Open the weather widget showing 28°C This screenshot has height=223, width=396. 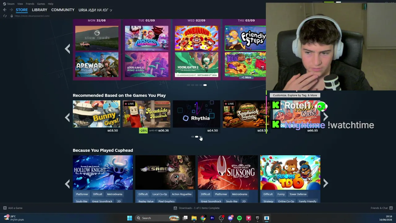(x=14, y=218)
